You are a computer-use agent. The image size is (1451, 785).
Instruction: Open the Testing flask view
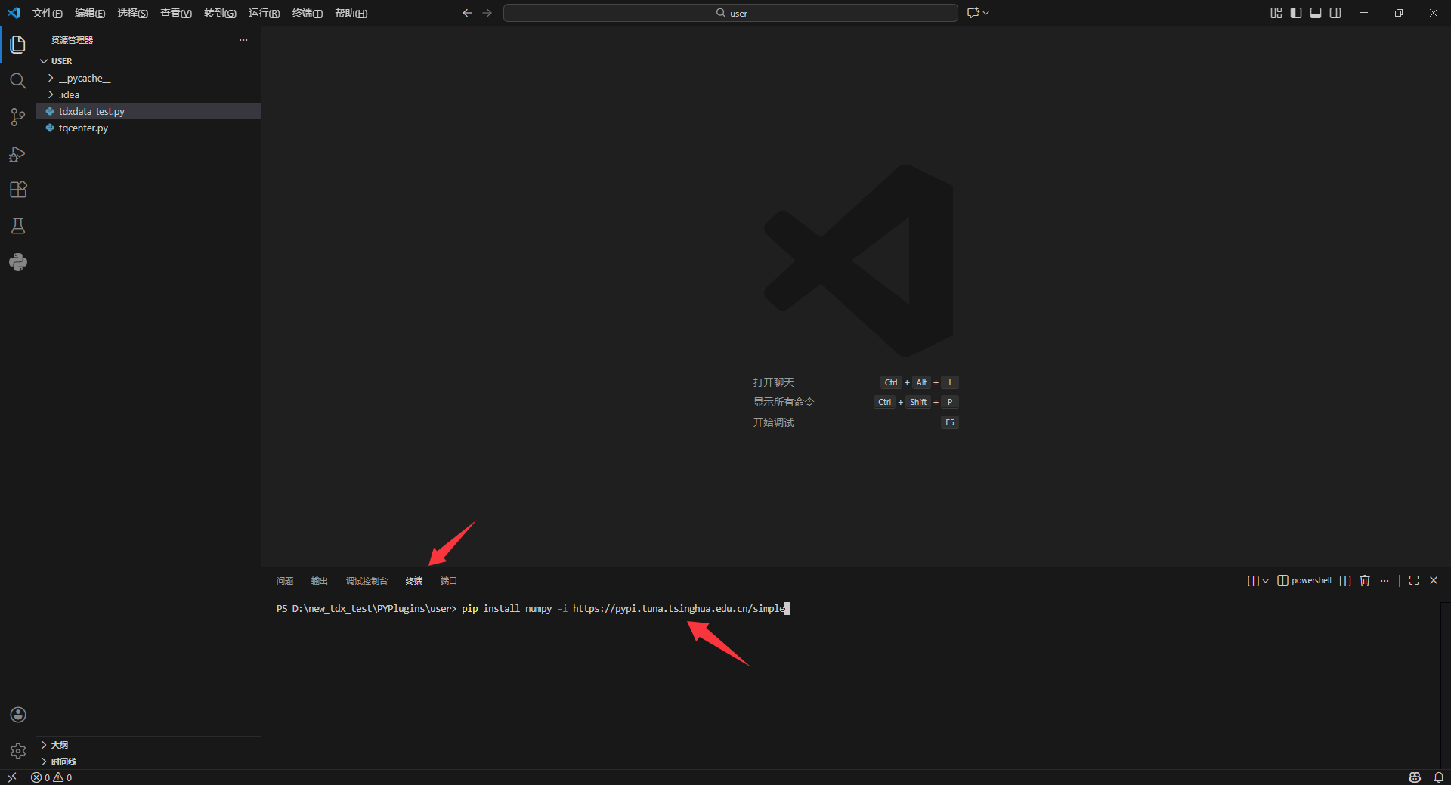click(x=18, y=226)
